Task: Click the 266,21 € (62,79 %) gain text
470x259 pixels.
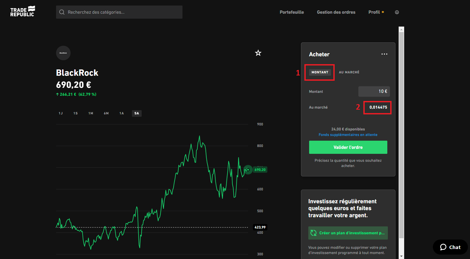Action: pyautogui.click(x=76, y=94)
